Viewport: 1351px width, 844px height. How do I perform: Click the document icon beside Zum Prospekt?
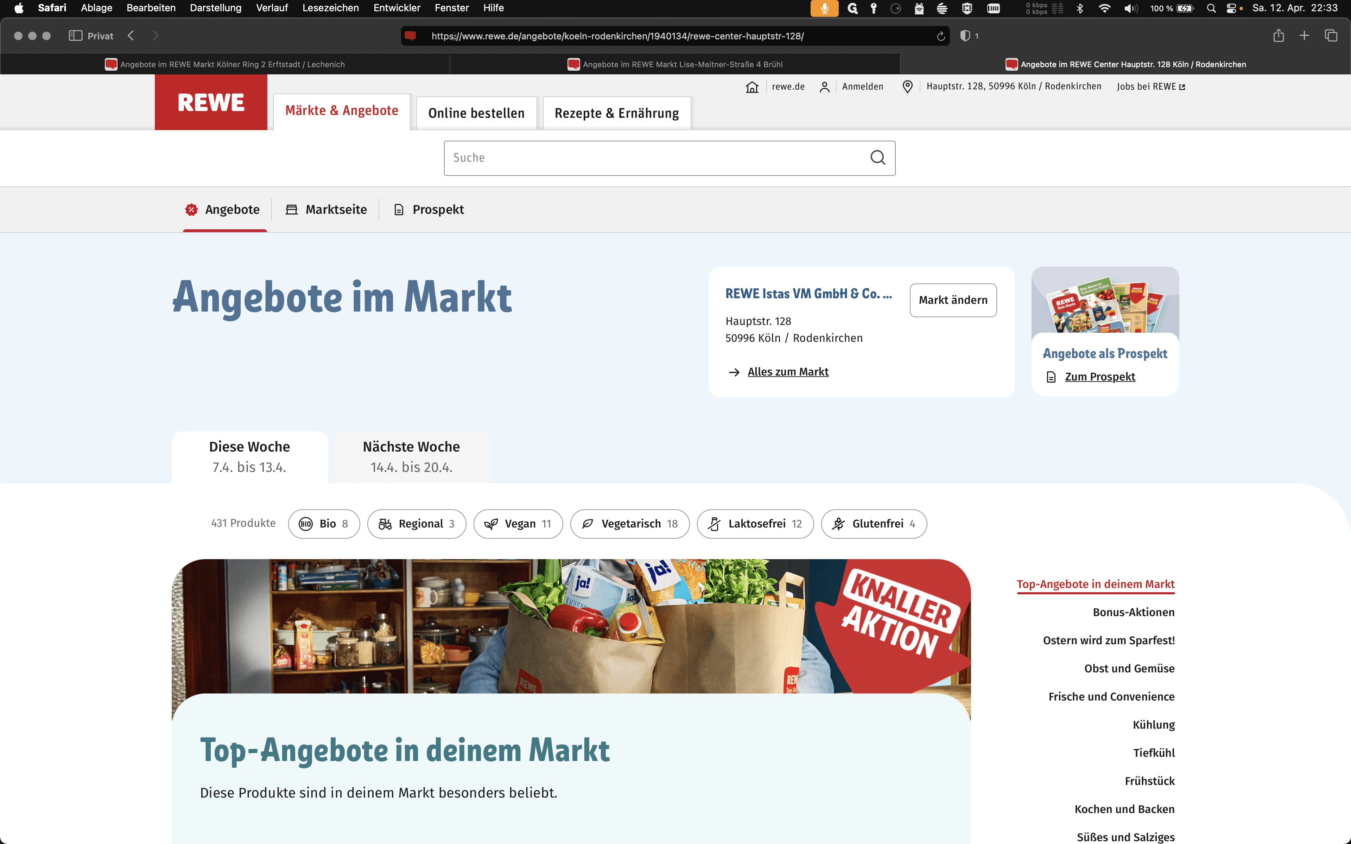coord(1051,377)
